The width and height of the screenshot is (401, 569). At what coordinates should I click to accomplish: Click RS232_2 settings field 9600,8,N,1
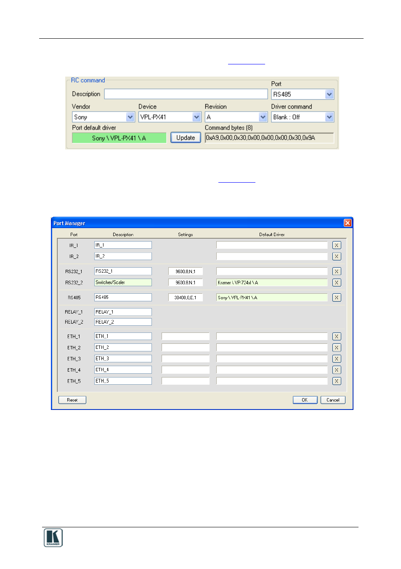pos(186,282)
